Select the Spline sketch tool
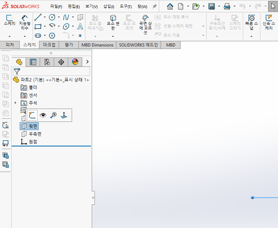Screen dimensions: 278x228 [x=66, y=17]
